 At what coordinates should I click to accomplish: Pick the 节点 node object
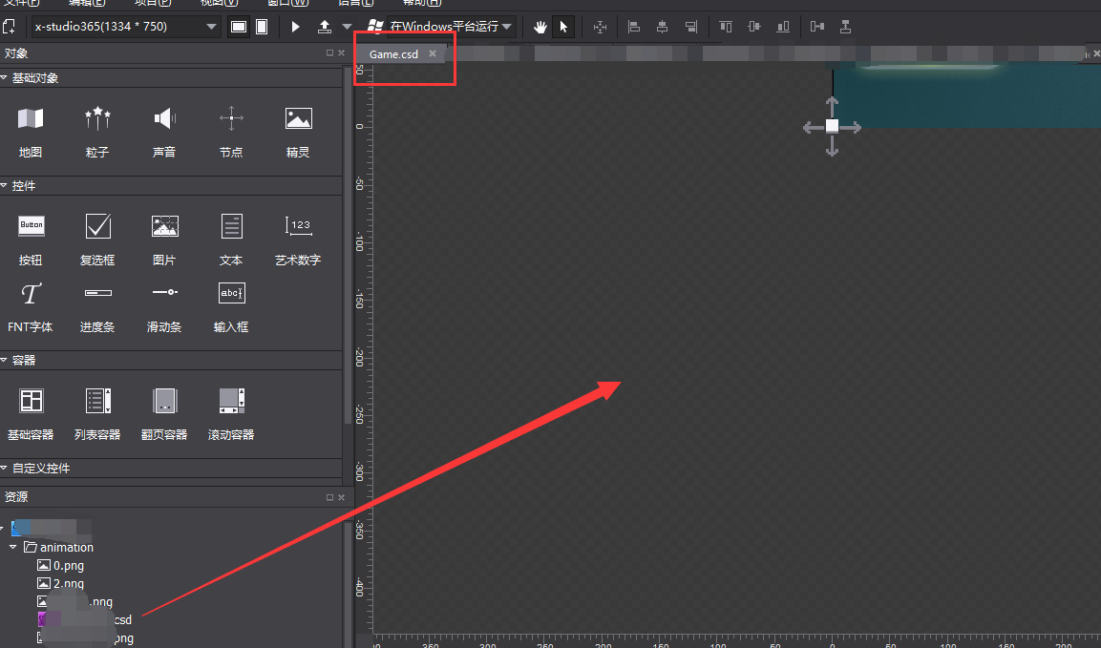[x=231, y=132]
